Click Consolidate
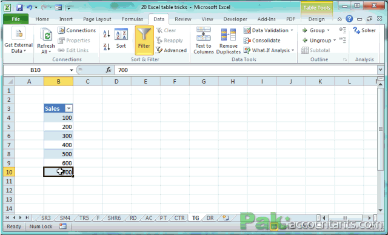 262,41
